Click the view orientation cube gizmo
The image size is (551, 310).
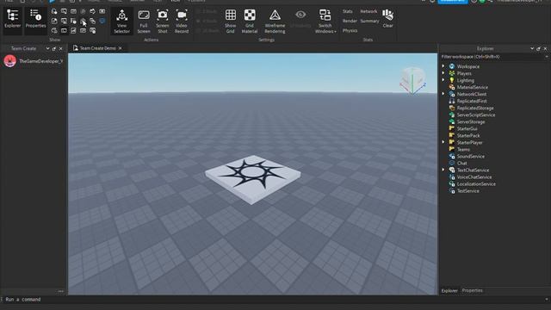(413, 80)
